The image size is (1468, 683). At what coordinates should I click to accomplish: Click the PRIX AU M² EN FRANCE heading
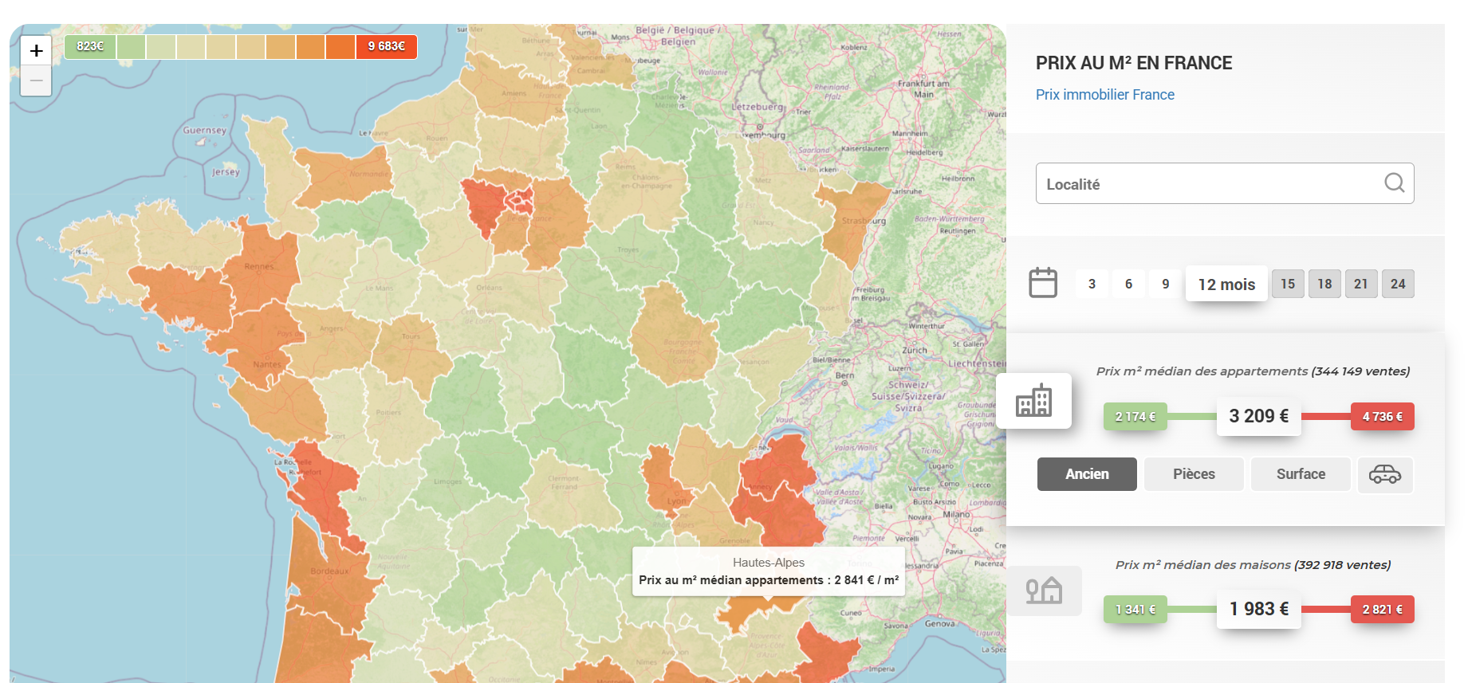(x=1134, y=63)
